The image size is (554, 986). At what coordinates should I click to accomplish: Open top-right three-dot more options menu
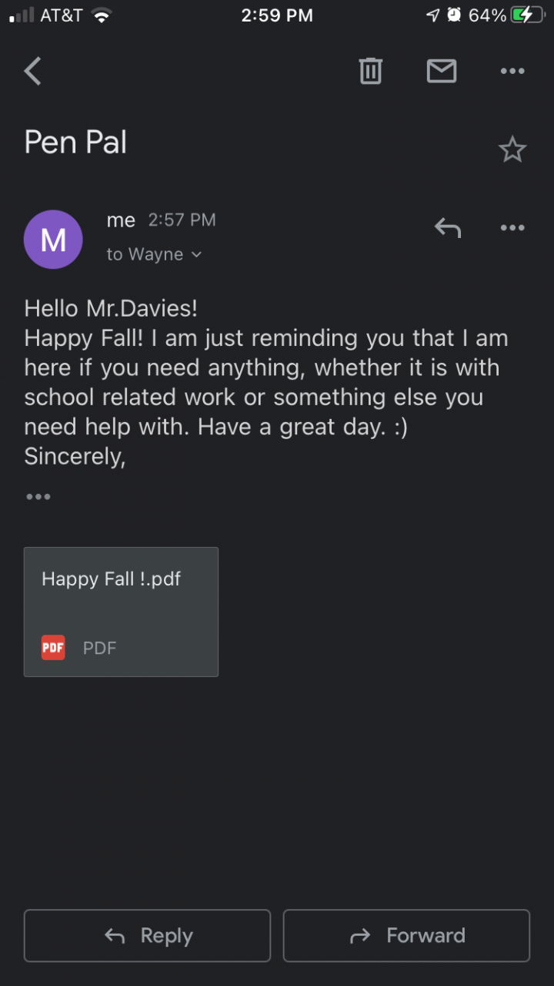[512, 72]
